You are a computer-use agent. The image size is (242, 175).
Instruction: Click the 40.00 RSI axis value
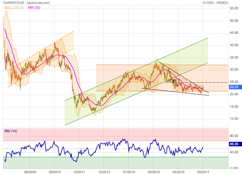click(234, 152)
